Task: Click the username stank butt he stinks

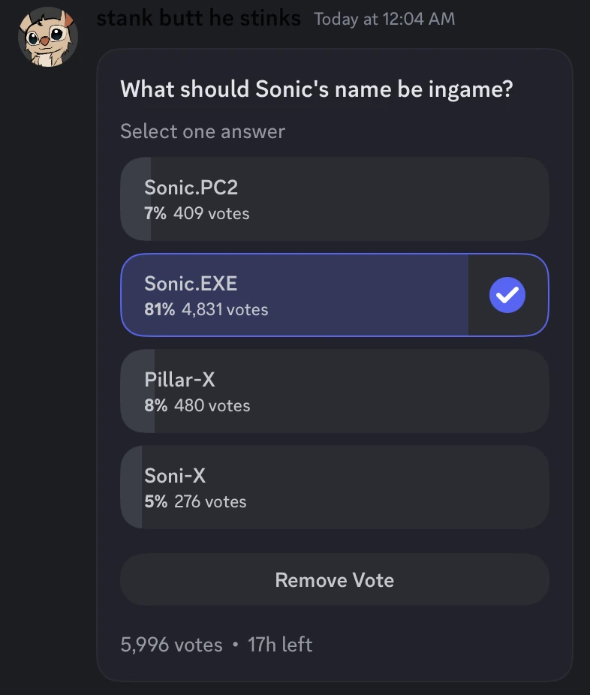Action: point(199,17)
